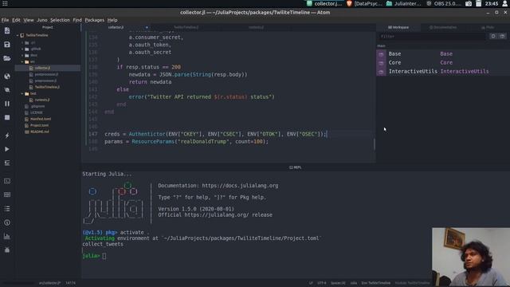Viewport: 510px width, 287px height.
Task: Open the Packages menu
Action: 94,20
